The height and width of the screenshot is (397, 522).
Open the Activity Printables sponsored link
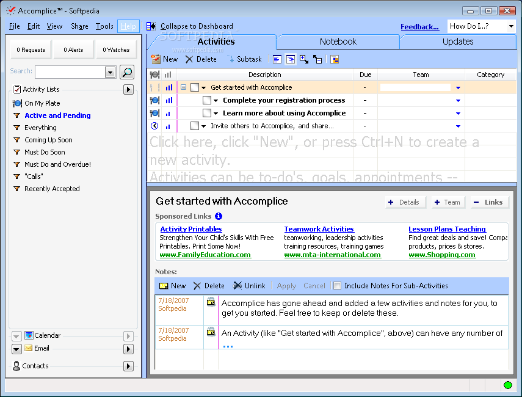pyautogui.click(x=190, y=229)
